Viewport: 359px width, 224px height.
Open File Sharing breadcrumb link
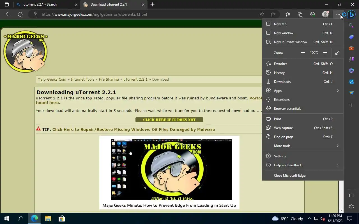click(x=109, y=80)
